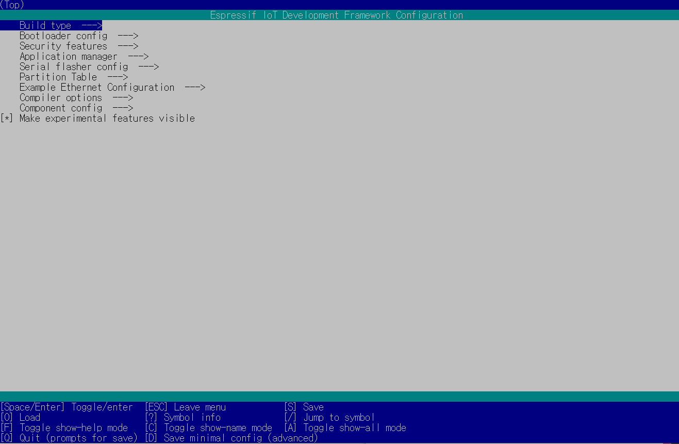Image resolution: width=679 pixels, height=444 pixels.
Task: Open the Bootloader config submenu
Action: (79, 36)
